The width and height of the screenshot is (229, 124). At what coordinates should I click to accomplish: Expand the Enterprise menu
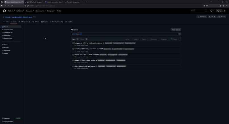51,11
